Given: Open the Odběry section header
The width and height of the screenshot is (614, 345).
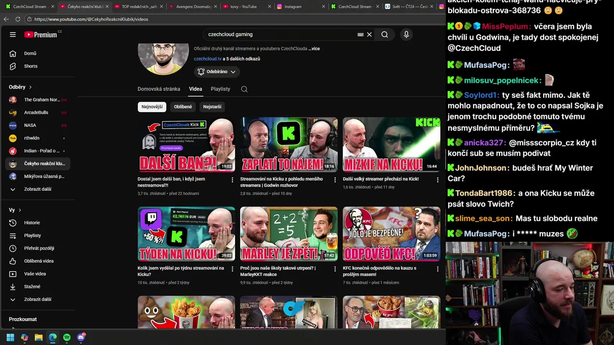Looking at the screenshot, I should coord(20,87).
